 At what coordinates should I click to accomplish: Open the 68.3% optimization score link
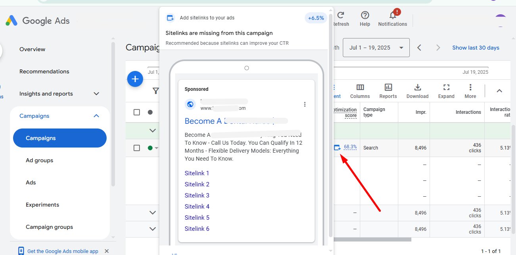(350, 147)
